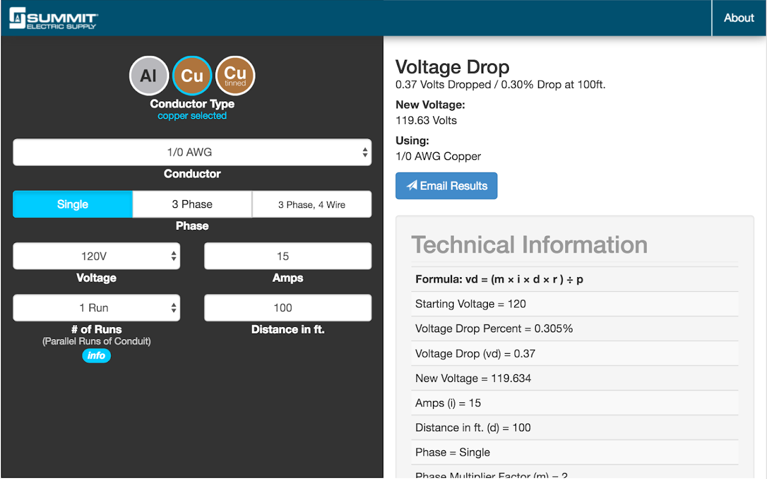
Task: Select the copper (Cu) conductor icon
Action: 192,76
